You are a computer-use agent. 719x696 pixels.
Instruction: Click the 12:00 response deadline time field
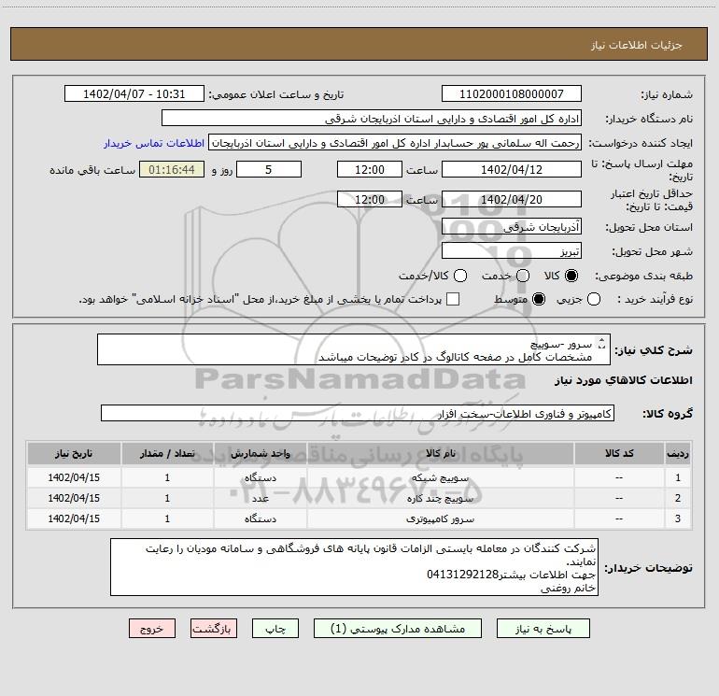(x=370, y=169)
